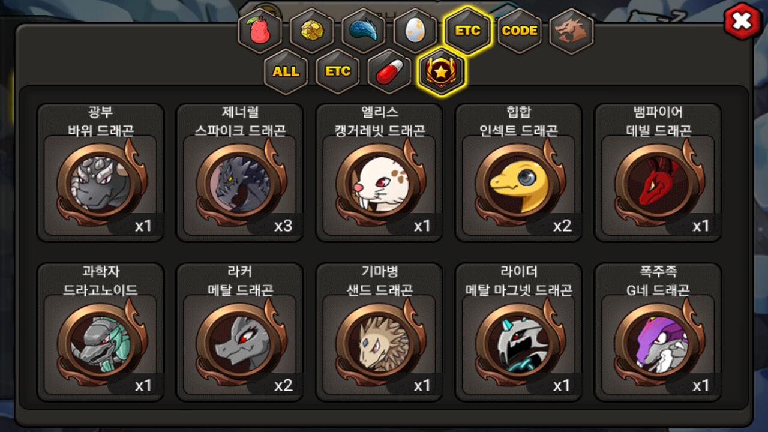Select the gray ETC subfilter
This screenshot has height=432, width=768.
338,71
